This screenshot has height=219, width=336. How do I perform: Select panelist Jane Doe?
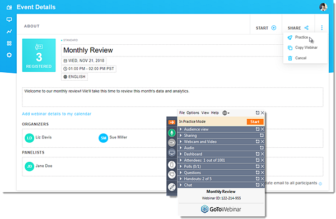(x=38, y=166)
